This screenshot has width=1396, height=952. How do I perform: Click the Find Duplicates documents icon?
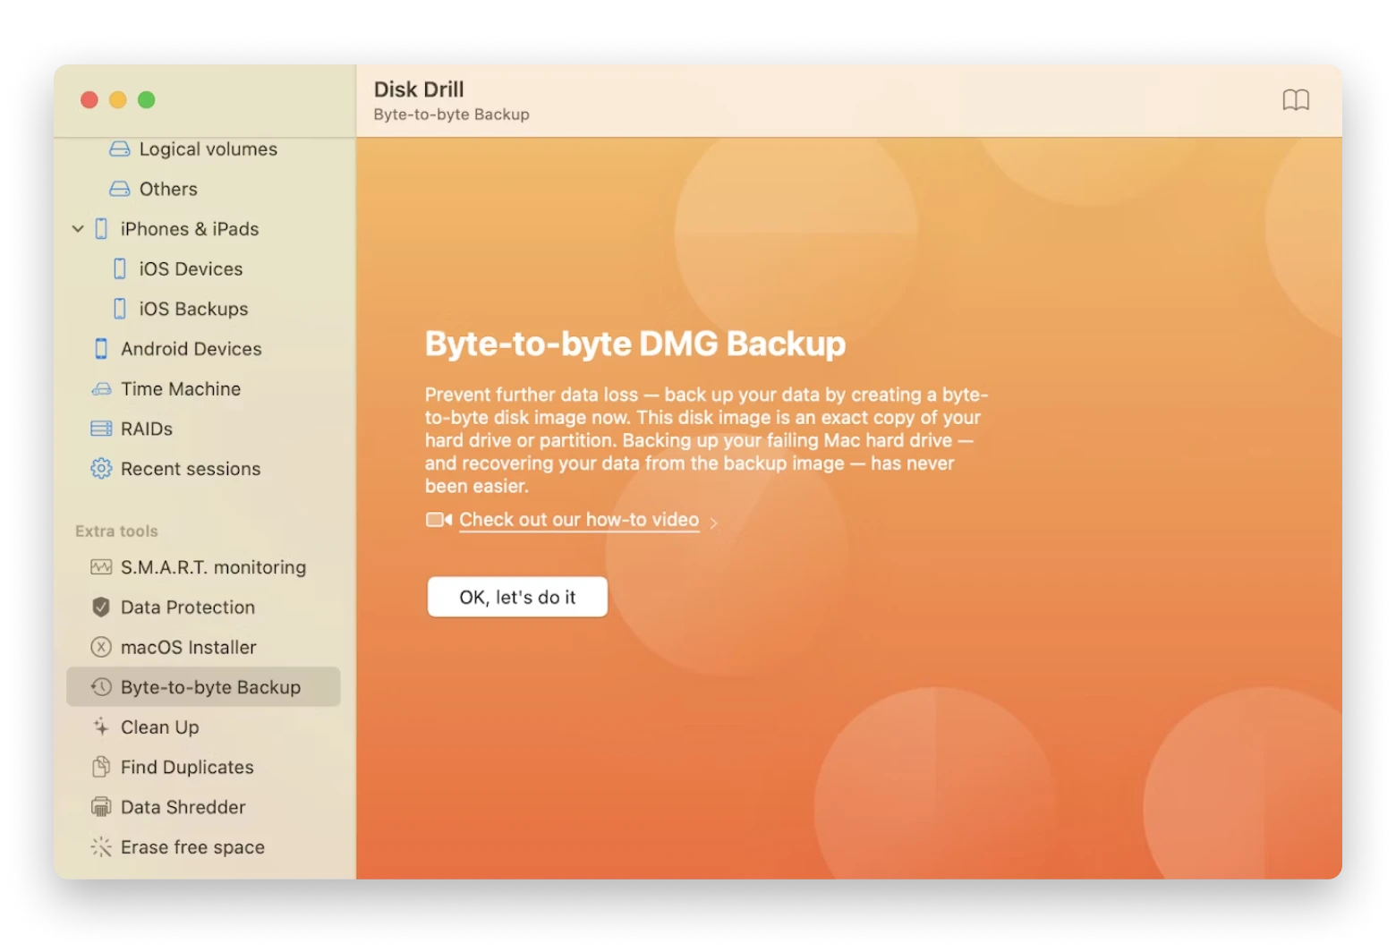tap(101, 767)
